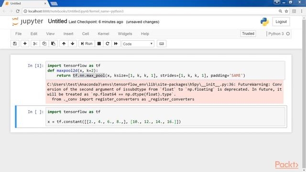Open the File menu
The image size is (306, 172).
18,34
